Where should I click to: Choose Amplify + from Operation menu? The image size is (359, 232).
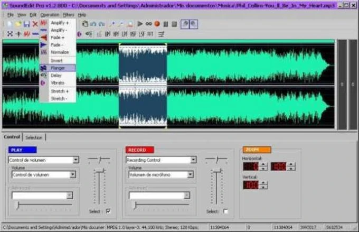click(58, 23)
